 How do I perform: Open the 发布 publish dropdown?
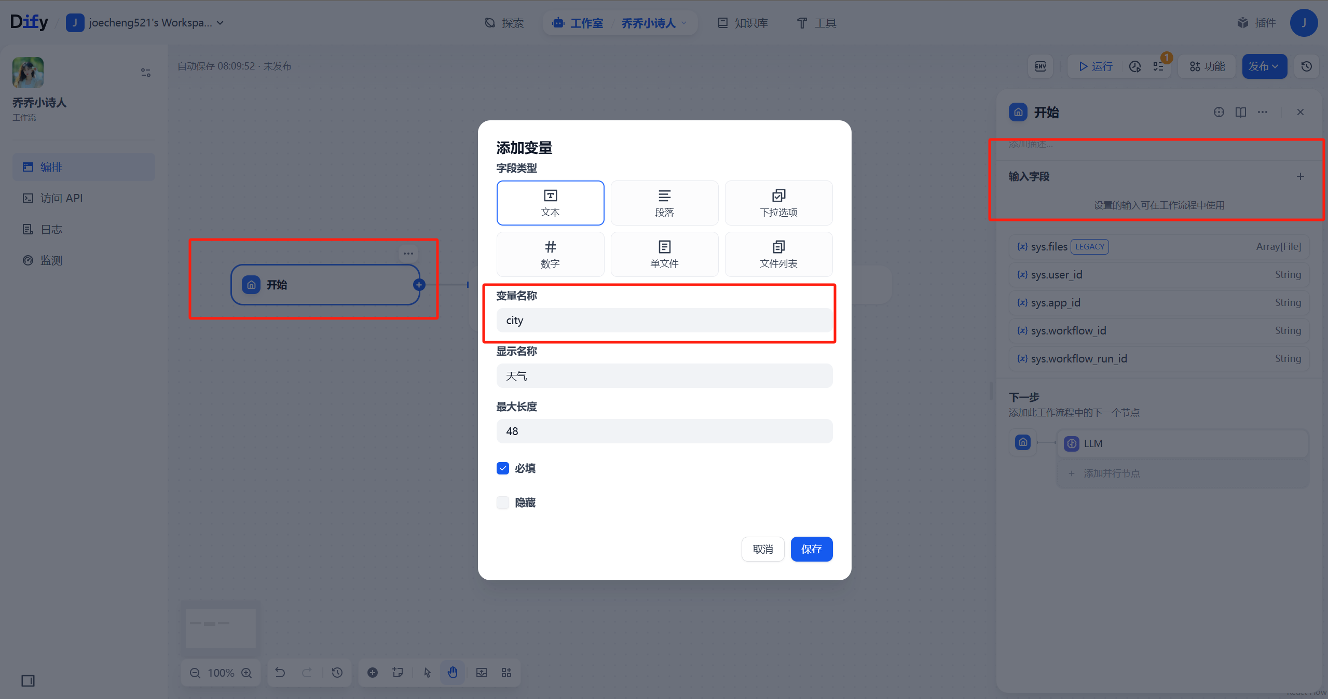pyautogui.click(x=1264, y=66)
